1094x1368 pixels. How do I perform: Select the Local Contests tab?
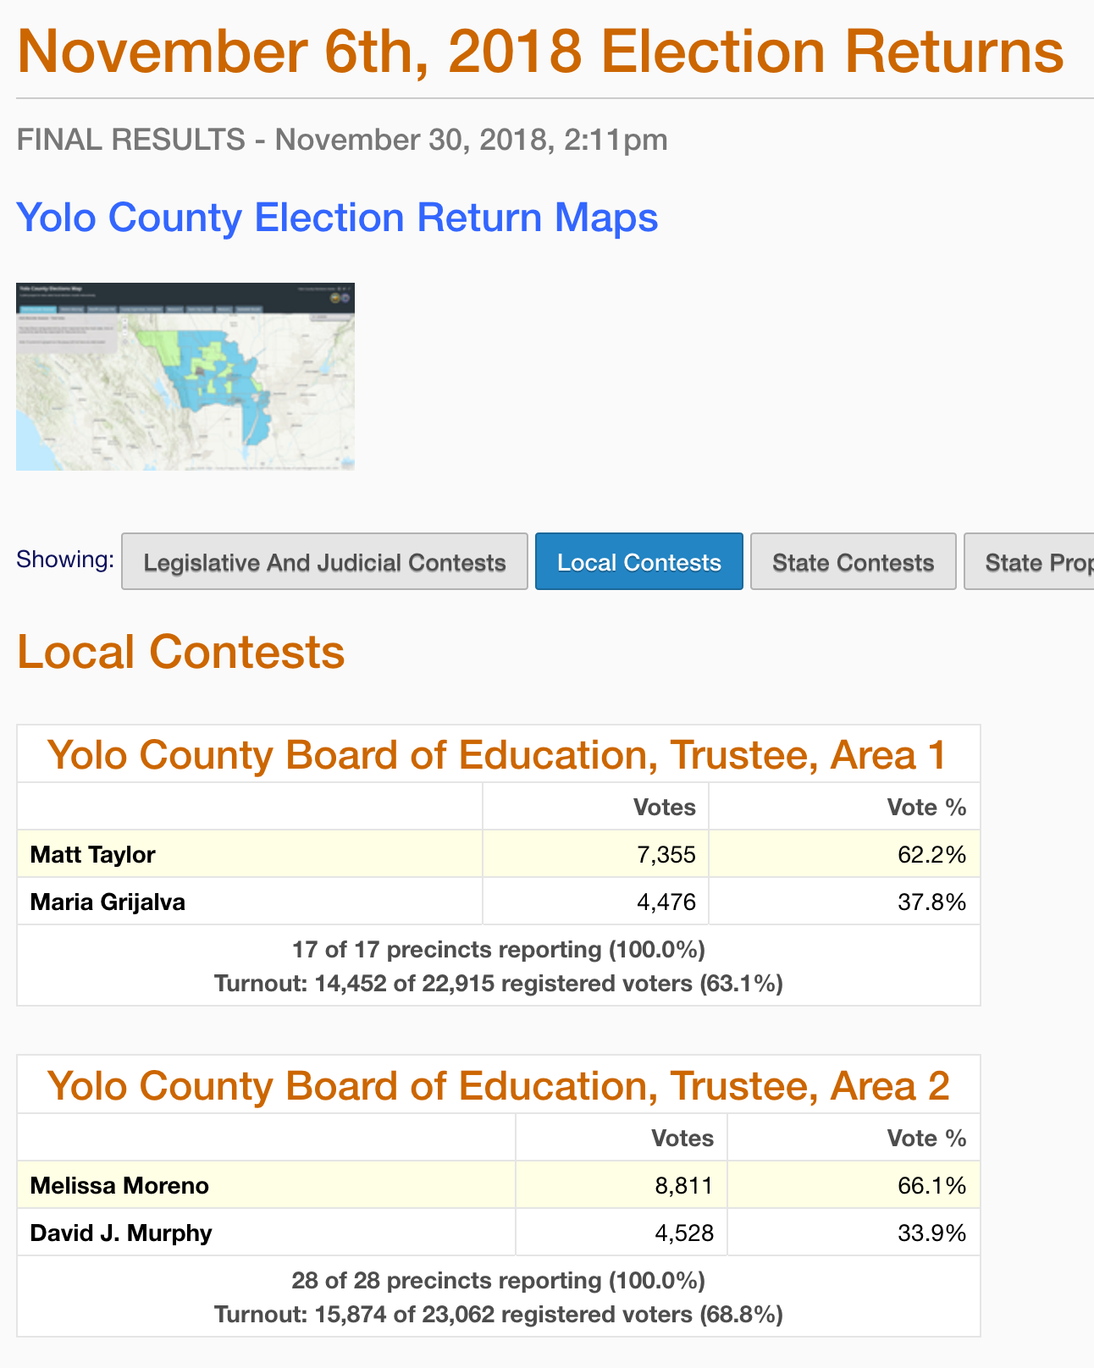click(639, 562)
